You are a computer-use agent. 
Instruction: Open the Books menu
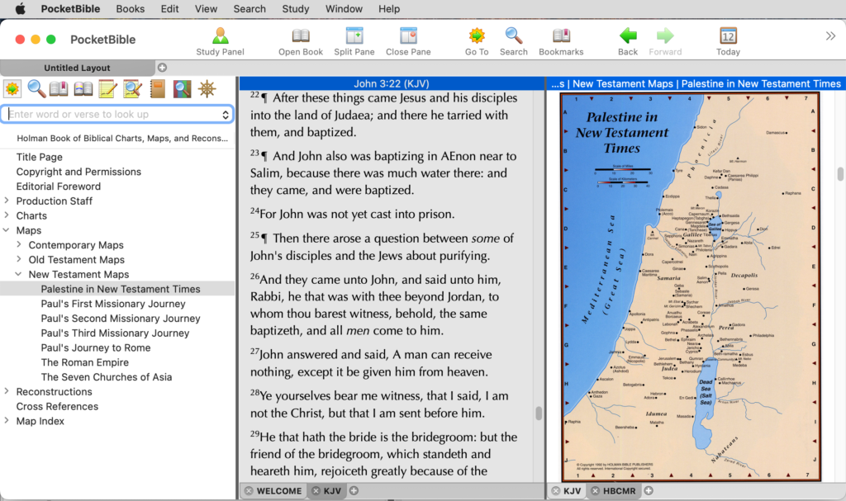[130, 8]
